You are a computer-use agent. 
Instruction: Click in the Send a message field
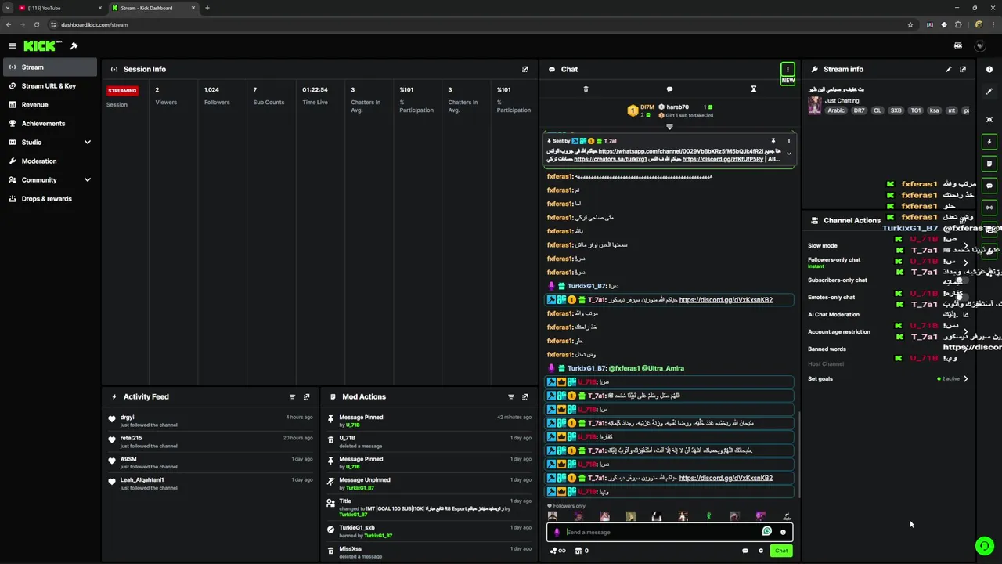661,532
